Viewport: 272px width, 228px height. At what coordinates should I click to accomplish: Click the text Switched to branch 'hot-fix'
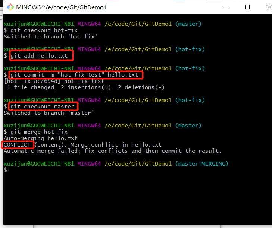(50, 37)
